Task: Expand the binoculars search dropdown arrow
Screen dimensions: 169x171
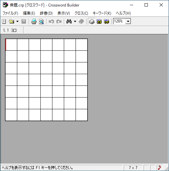Action: [75, 21]
